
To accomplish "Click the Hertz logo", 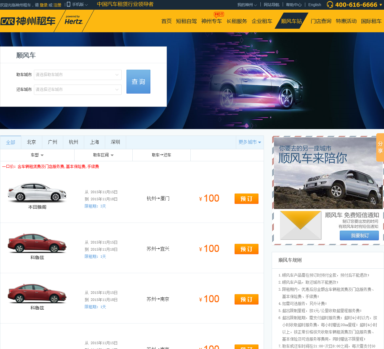I will click(x=74, y=20).
